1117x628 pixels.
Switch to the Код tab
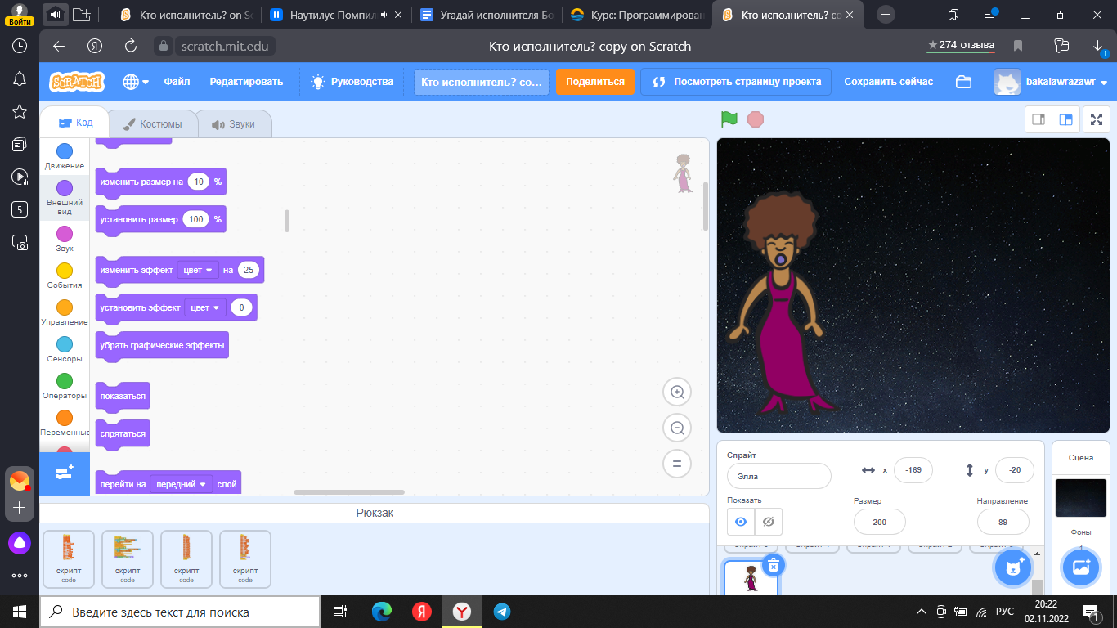click(75, 123)
